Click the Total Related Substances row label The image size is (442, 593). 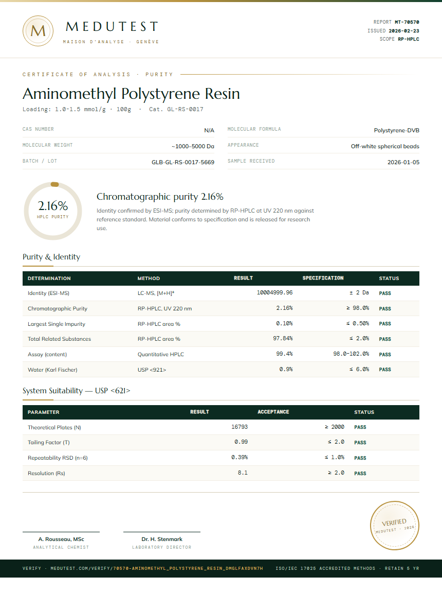click(59, 339)
